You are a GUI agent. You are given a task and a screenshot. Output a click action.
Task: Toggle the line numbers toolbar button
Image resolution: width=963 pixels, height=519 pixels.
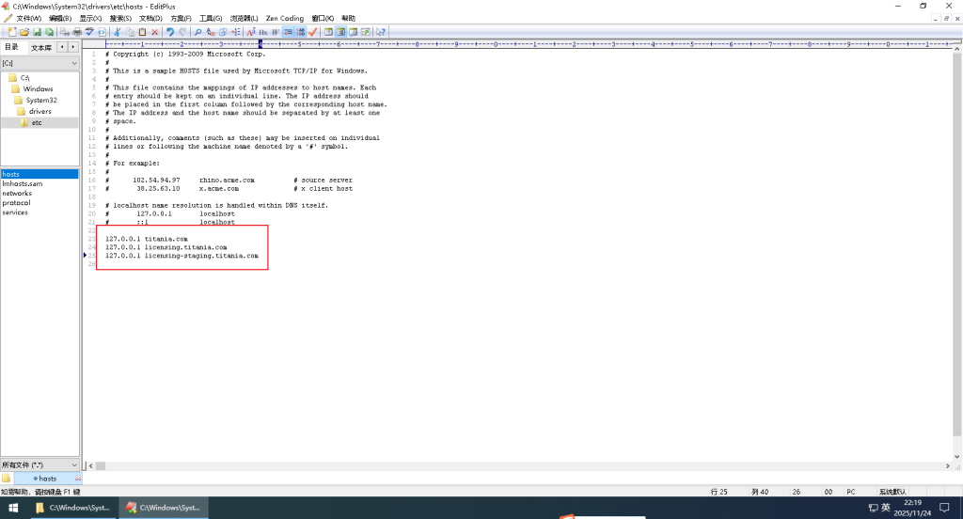click(300, 32)
